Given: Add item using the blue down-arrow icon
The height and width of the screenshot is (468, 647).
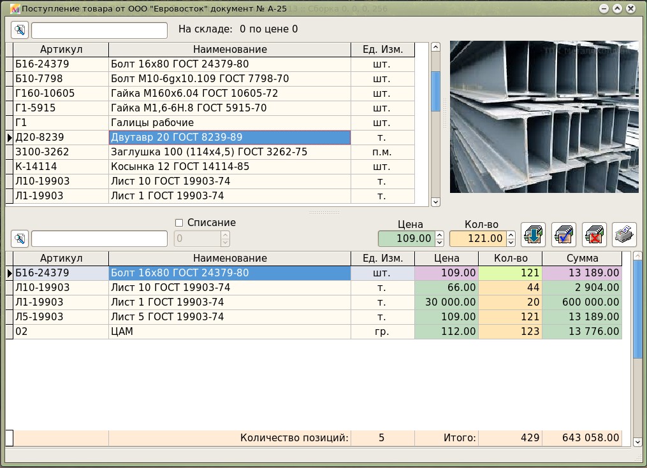Looking at the screenshot, I should pyautogui.click(x=533, y=235).
